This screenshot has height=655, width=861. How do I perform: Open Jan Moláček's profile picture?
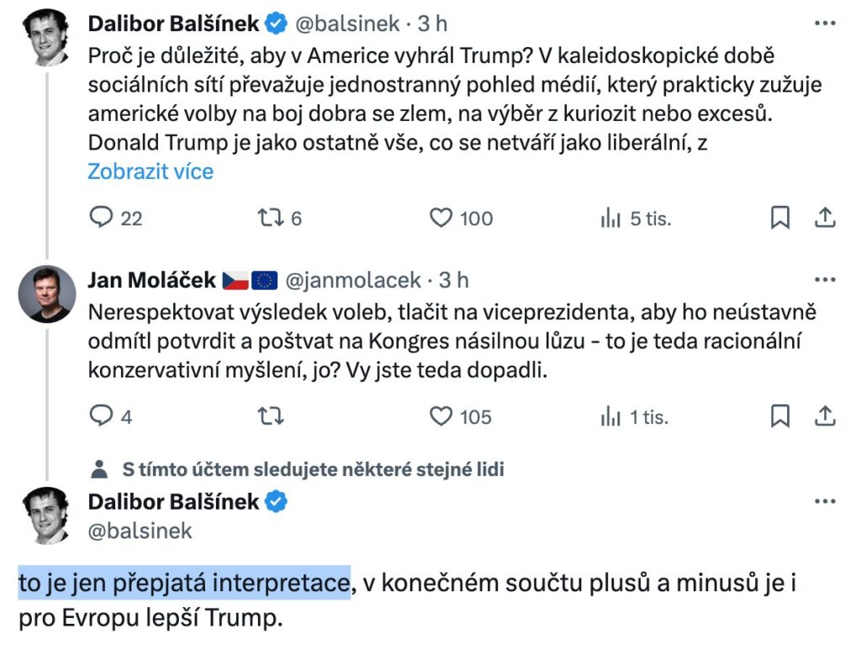[x=45, y=294]
